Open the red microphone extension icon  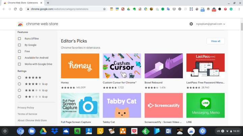[x=225, y=9]
